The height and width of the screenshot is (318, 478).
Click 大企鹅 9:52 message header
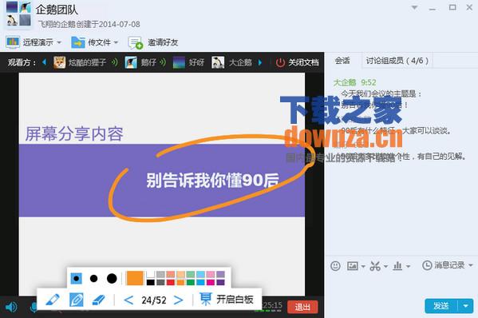point(355,82)
